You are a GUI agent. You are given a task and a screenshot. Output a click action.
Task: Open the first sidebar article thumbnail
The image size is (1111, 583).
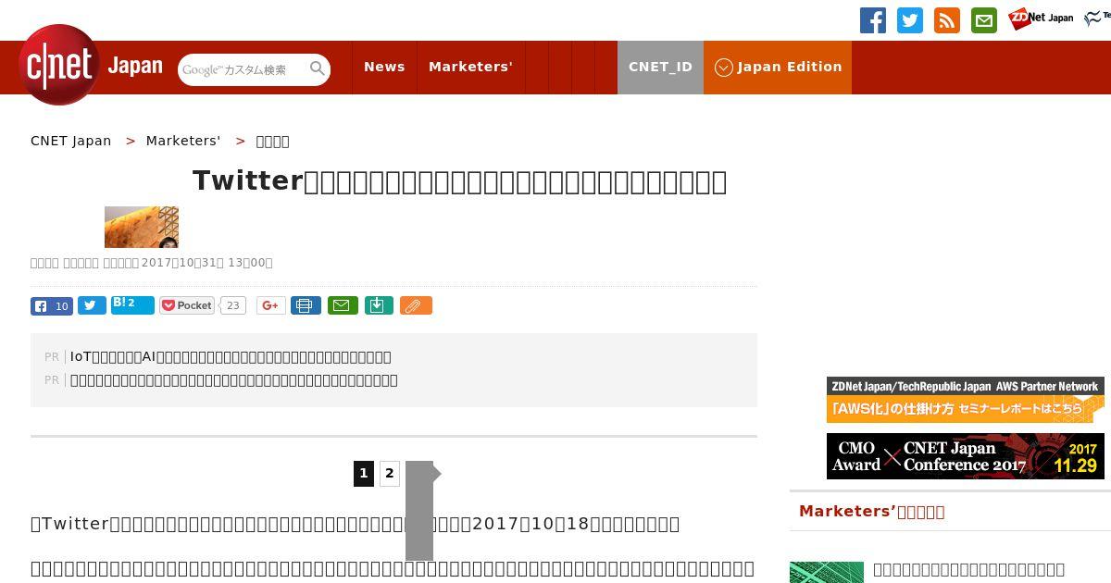point(827,572)
